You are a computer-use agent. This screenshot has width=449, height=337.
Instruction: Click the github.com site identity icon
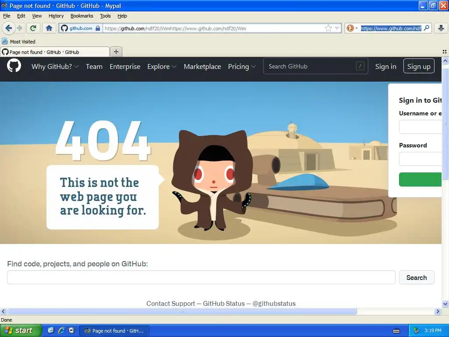(64, 28)
